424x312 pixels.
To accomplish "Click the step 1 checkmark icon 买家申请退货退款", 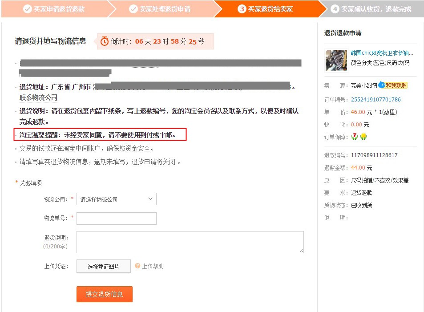I will pyautogui.click(x=27, y=9).
